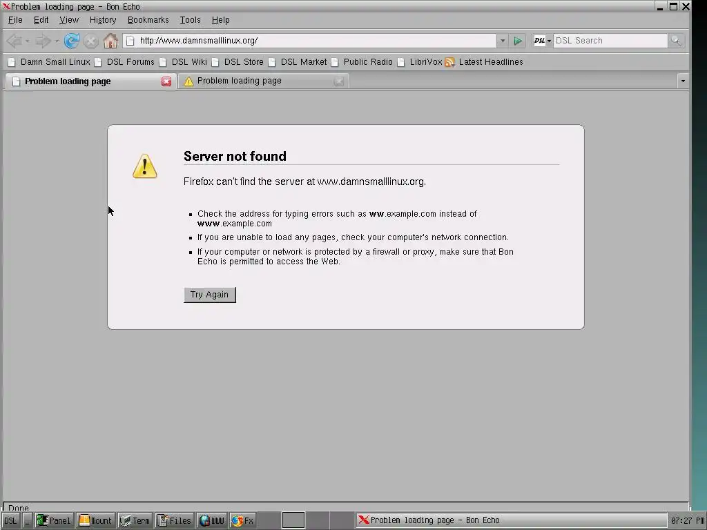Click the underscore button beside DSL taskbar menu
The image size is (707, 530).
point(27,520)
